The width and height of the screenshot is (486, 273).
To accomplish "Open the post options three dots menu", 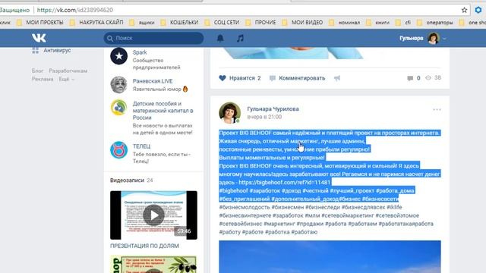I will (x=437, y=109).
